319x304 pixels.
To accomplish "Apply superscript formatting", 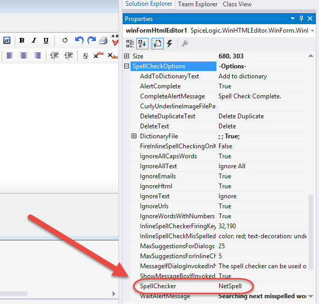I will coord(98,55).
